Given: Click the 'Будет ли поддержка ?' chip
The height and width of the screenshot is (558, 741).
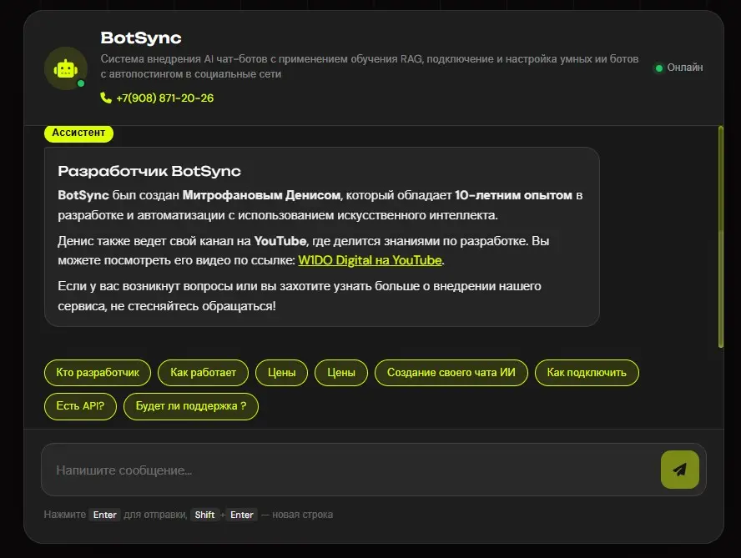Looking at the screenshot, I should pos(191,406).
